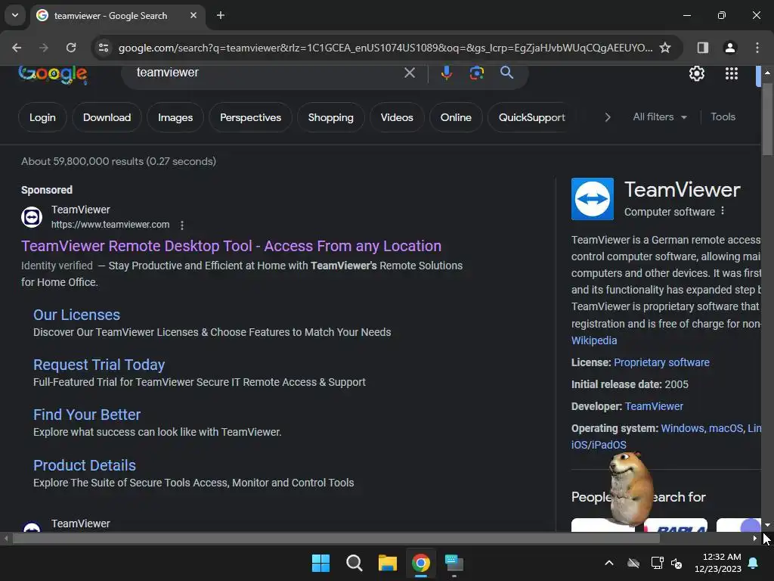Click the muted volume tray icon
The height and width of the screenshot is (581, 774).
pyautogui.click(x=676, y=563)
